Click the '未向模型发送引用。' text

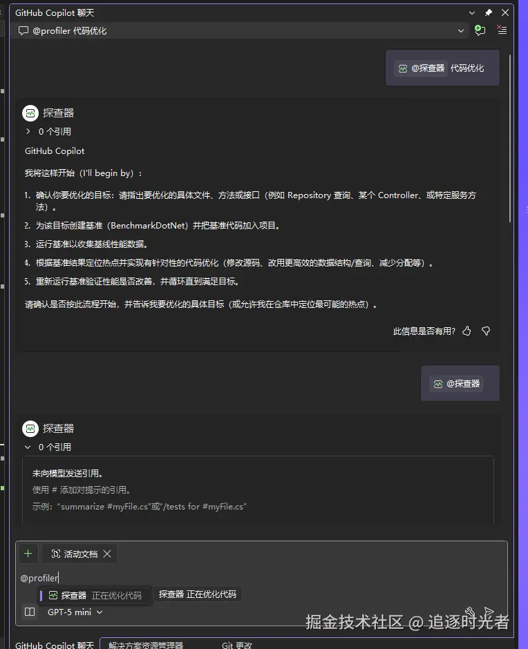(x=68, y=473)
